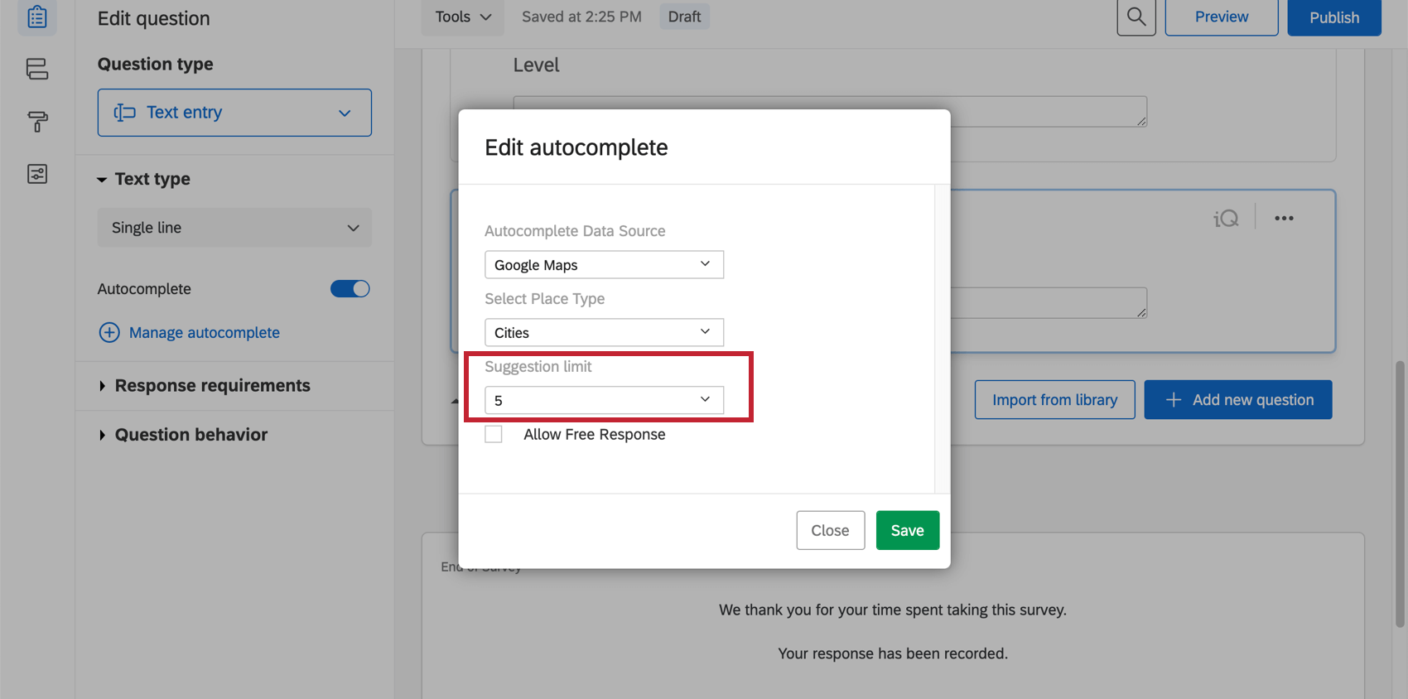The height and width of the screenshot is (699, 1408).
Task: Open the Suggestion limit dropdown
Action: [604, 401]
